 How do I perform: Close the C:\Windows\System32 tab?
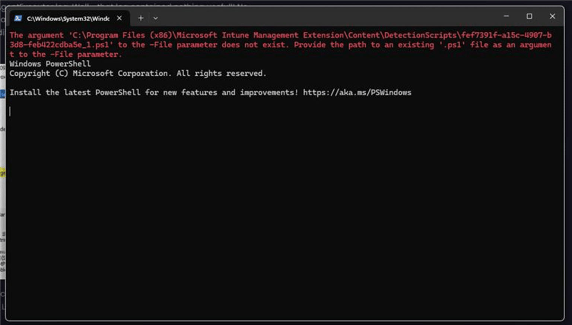tap(119, 18)
